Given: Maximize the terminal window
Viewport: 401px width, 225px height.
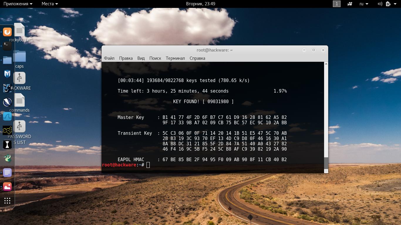Looking at the screenshot, I should [x=314, y=50].
